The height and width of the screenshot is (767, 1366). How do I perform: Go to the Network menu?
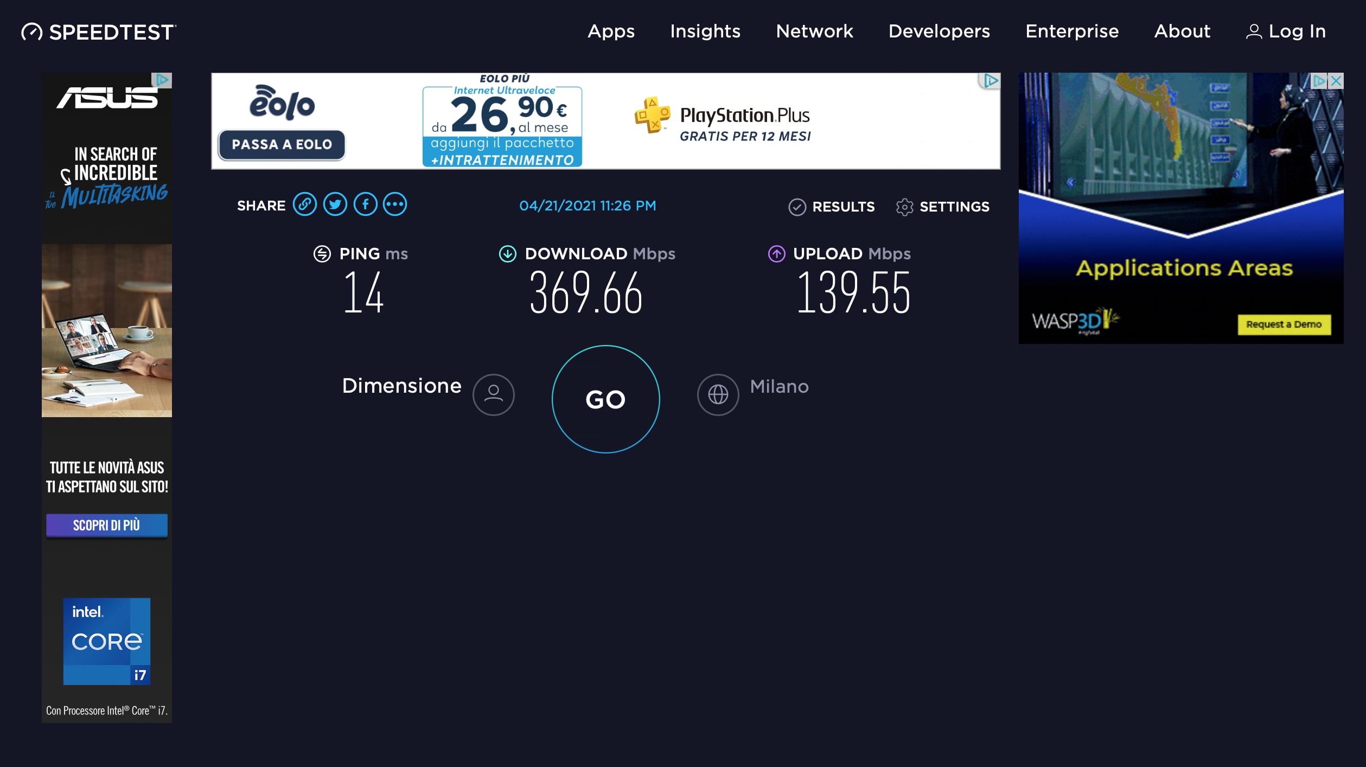[x=814, y=31]
